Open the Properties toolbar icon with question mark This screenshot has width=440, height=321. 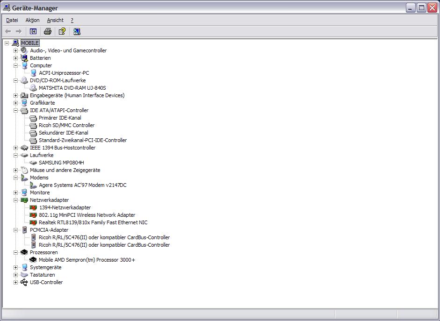tap(62, 31)
